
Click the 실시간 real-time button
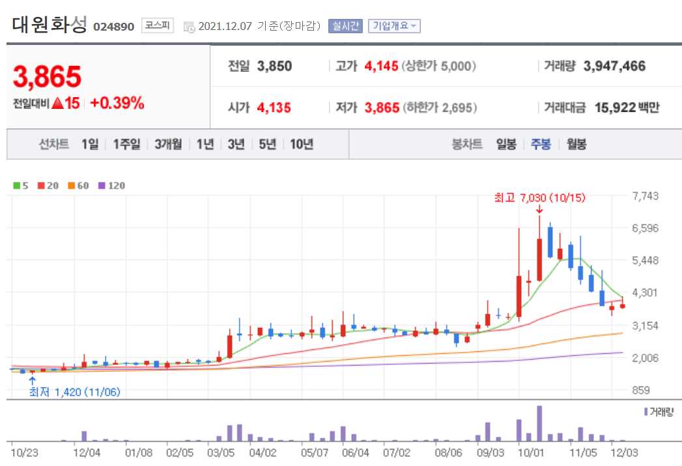click(345, 26)
